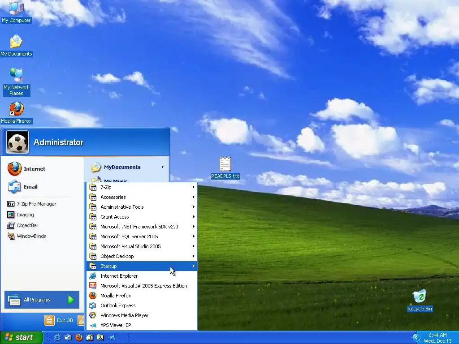This screenshot has height=344, width=459.
Task: Open My Network Places desktop icon
Action: (16, 82)
